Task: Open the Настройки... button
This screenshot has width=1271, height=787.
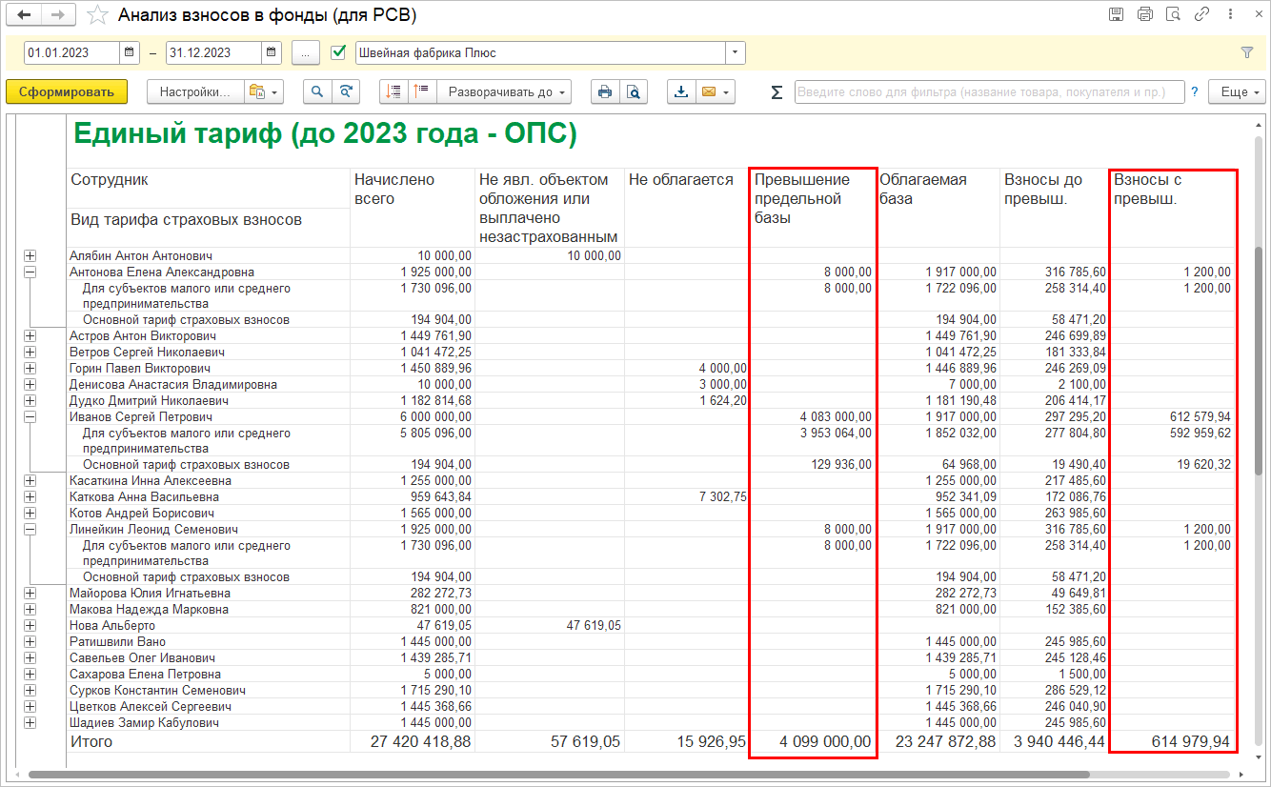Action: tap(195, 91)
